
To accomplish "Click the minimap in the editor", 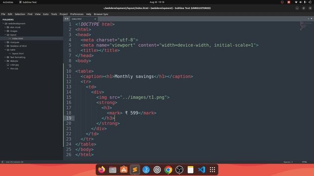I will pyautogui.click(x=305, y=26).
